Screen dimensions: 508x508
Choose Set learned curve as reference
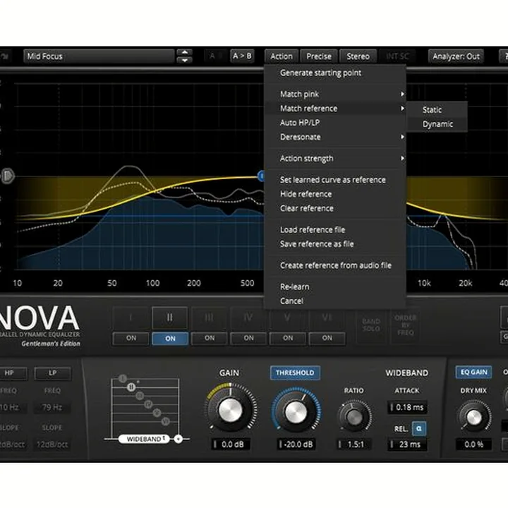[335, 180]
